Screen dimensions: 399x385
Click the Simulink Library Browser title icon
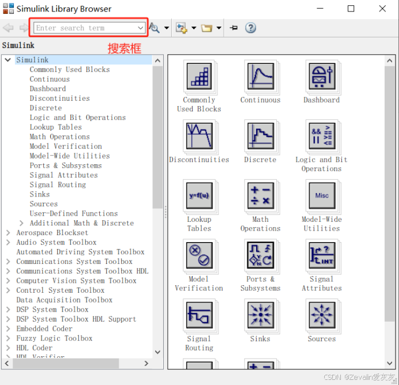tap(9, 9)
